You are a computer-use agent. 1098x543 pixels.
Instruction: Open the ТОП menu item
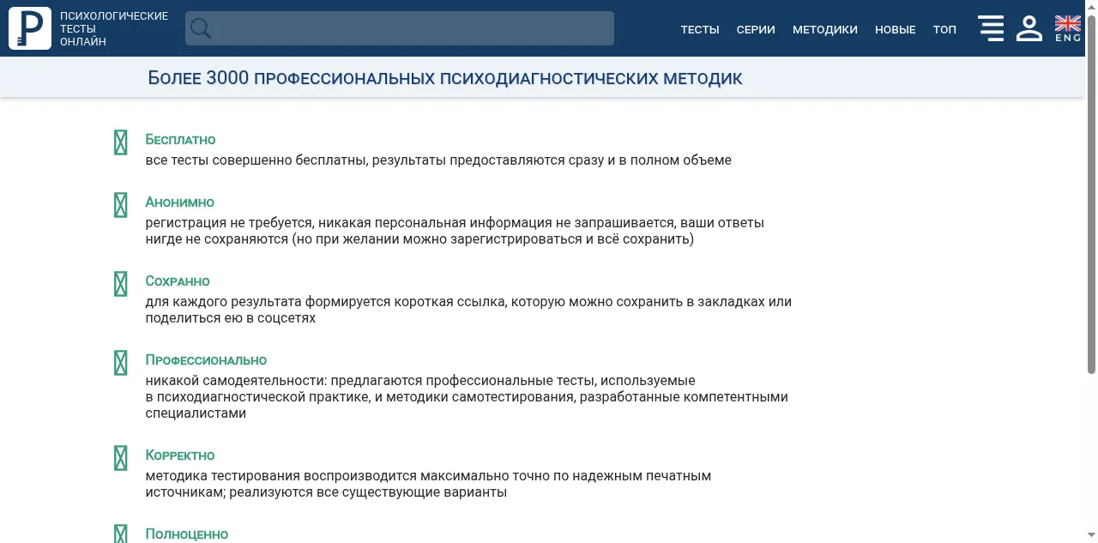click(944, 29)
